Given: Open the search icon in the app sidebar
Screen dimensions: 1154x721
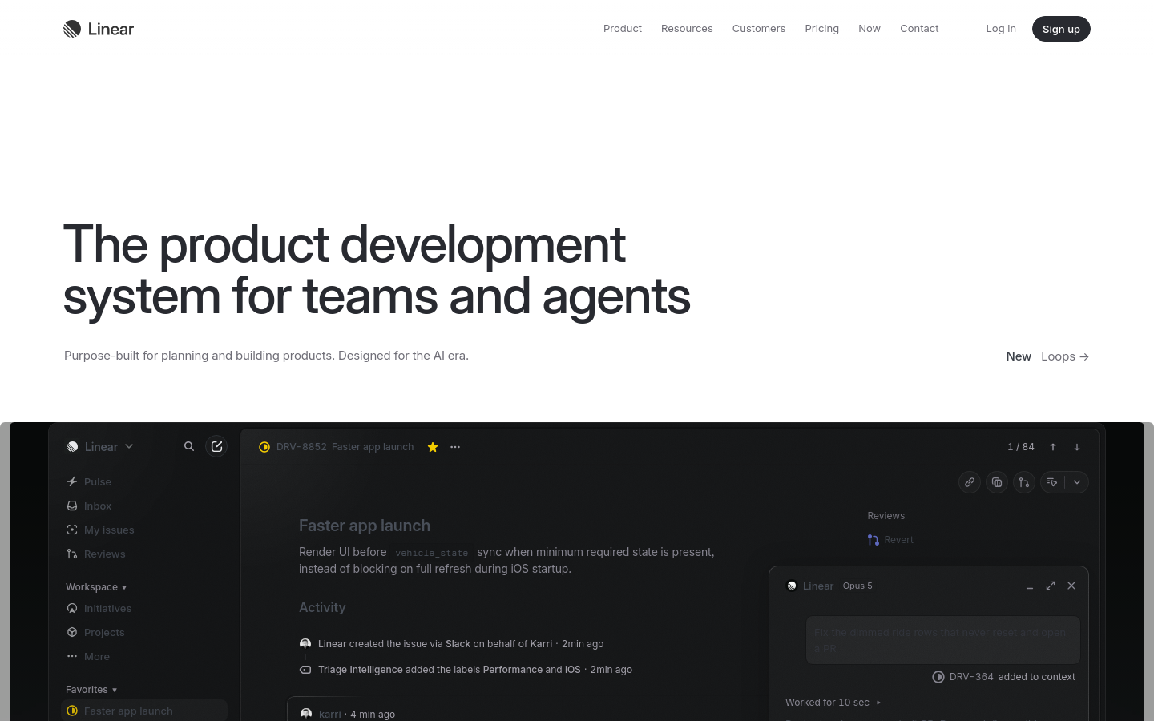Looking at the screenshot, I should [x=189, y=446].
